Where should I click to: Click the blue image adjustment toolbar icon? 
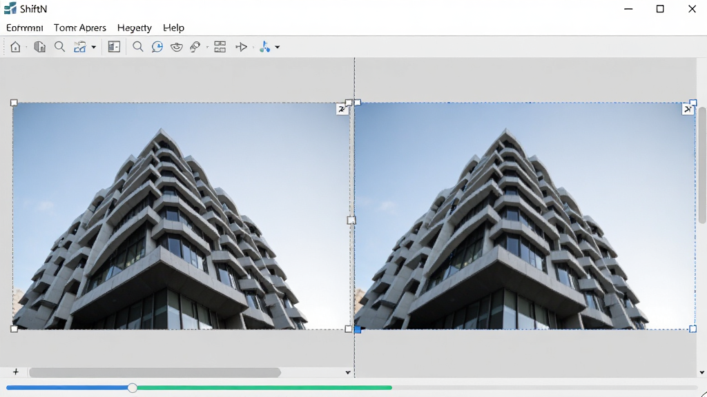80,47
